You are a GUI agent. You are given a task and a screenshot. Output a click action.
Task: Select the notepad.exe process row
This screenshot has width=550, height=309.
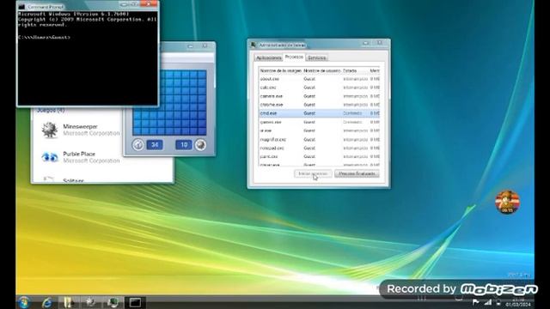[x=319, y=148]
